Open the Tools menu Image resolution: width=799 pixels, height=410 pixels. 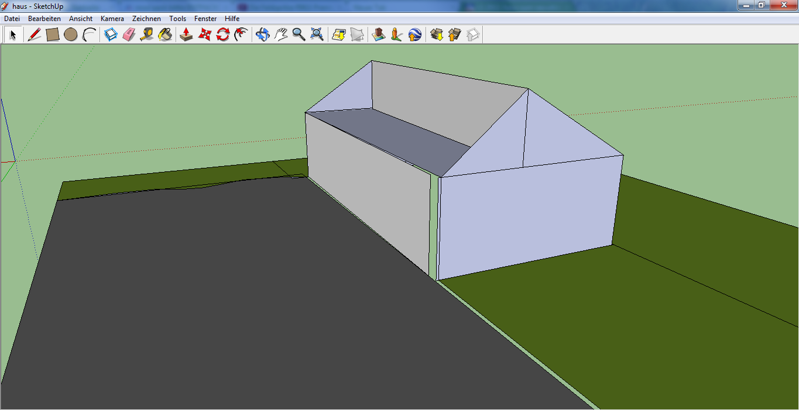click(x=178, y=19)
